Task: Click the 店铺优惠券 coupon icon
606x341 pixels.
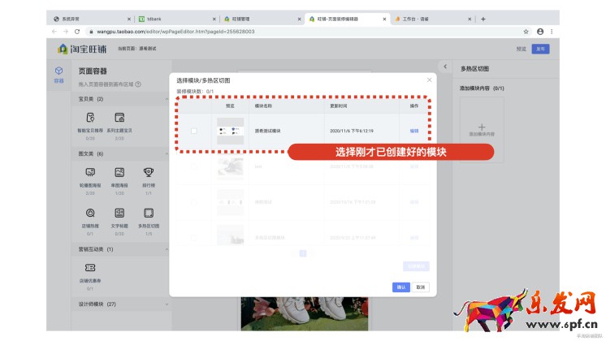Action: point(90,268)
